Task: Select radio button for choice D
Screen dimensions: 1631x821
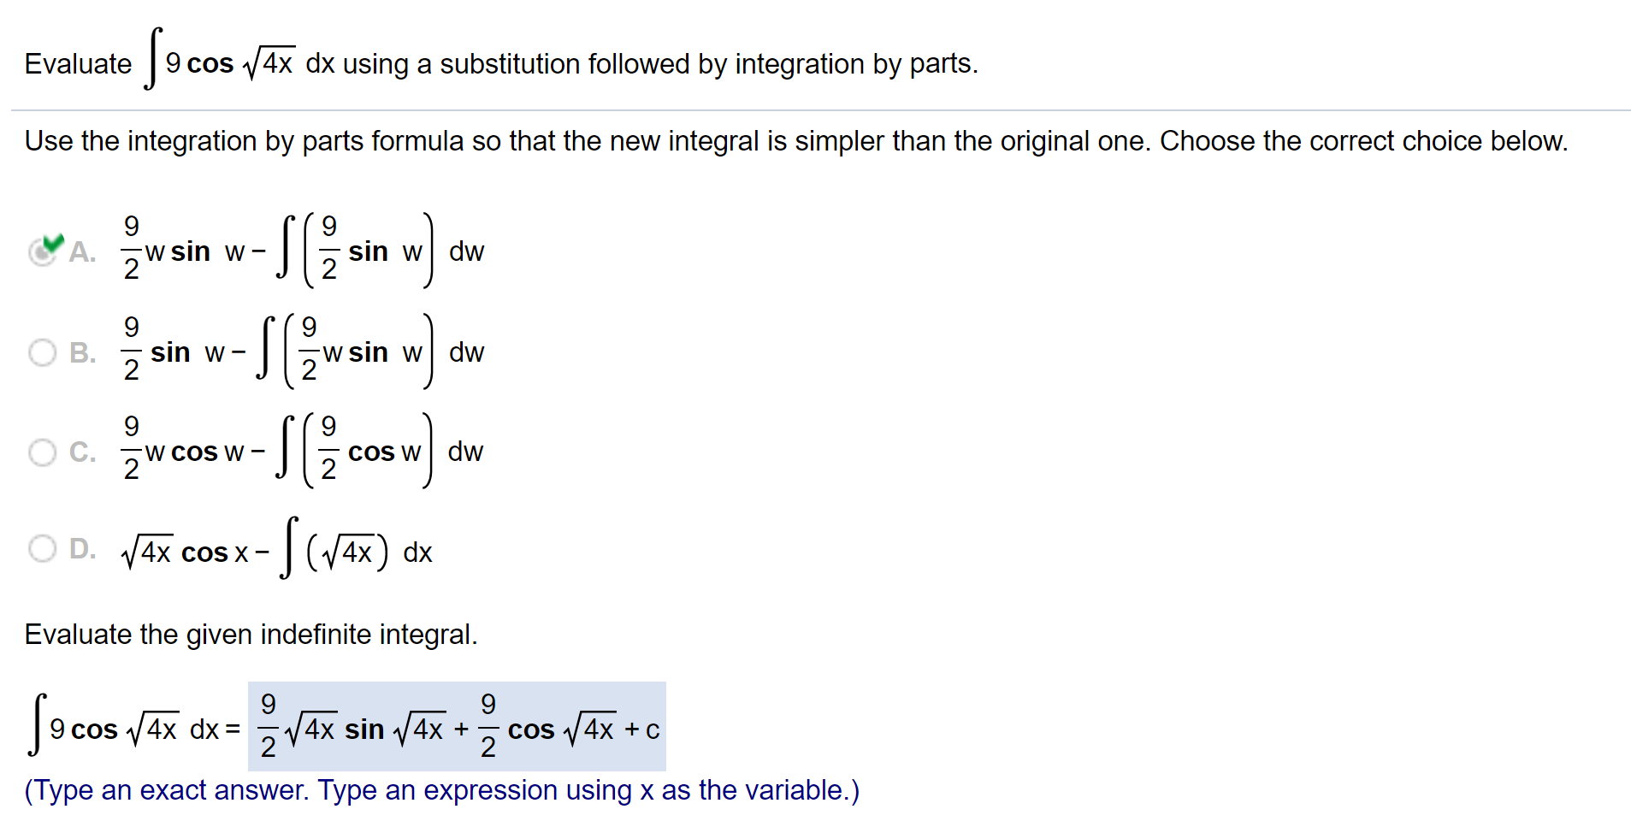Action: click(x=42, y=548)
